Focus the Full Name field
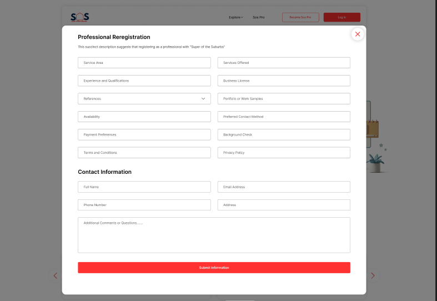This screenshot has width=437, height=301. pyautogui.click(x=144, y=187)
